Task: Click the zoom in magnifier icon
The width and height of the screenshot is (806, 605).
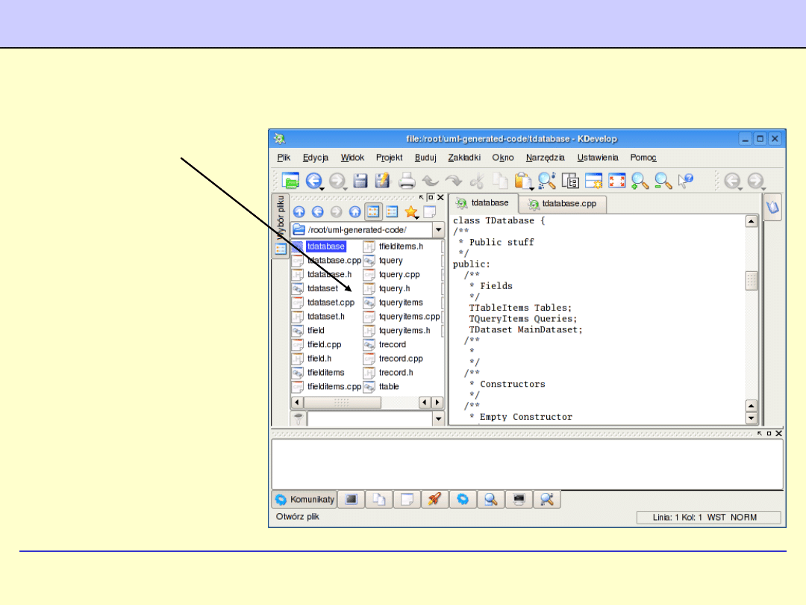Action: [639, 180]
